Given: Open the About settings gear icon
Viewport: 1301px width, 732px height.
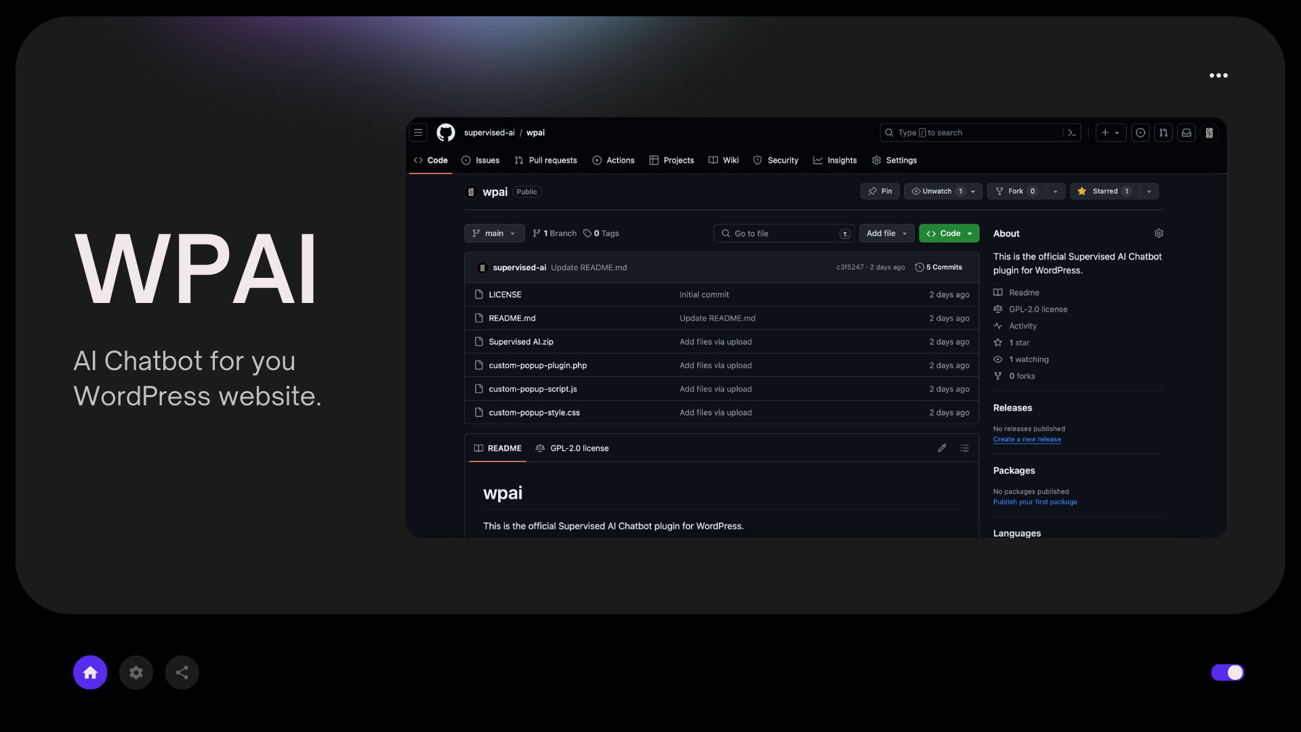Looking at the screenshot, I should point(1159,233).
